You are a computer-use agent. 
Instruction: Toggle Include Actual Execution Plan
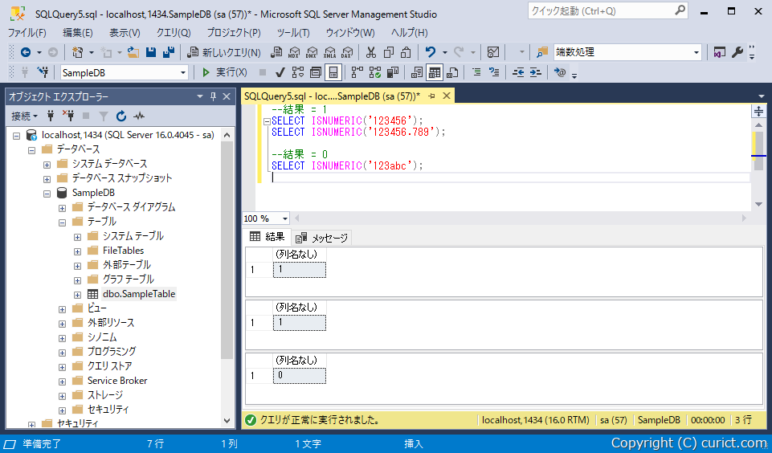tap(357, 73)
